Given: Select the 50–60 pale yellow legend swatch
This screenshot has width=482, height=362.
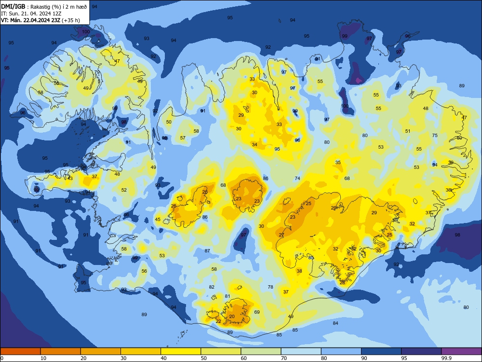Looking at the screenshot, I should (x=221, y=351).
